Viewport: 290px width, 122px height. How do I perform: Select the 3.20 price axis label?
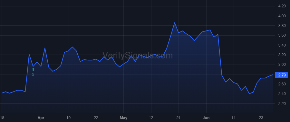[282, 55]
